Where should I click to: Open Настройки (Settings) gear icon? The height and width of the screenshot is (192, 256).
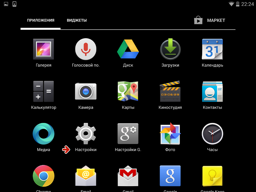pyautogui.click(x=86, y=134)
